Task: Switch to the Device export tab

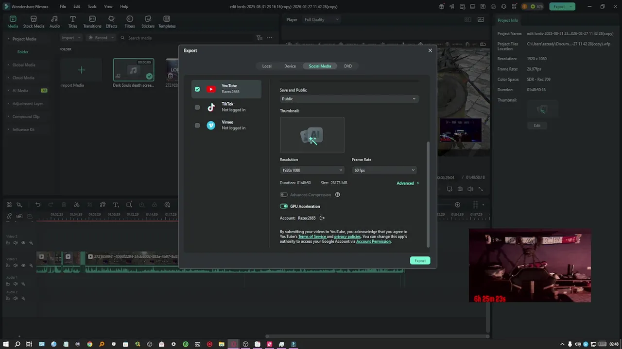Action: (x=290, y=66)
